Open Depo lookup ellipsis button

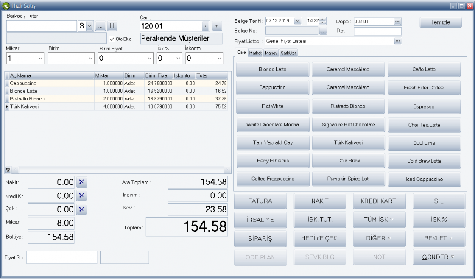click(x=397, y=22)
